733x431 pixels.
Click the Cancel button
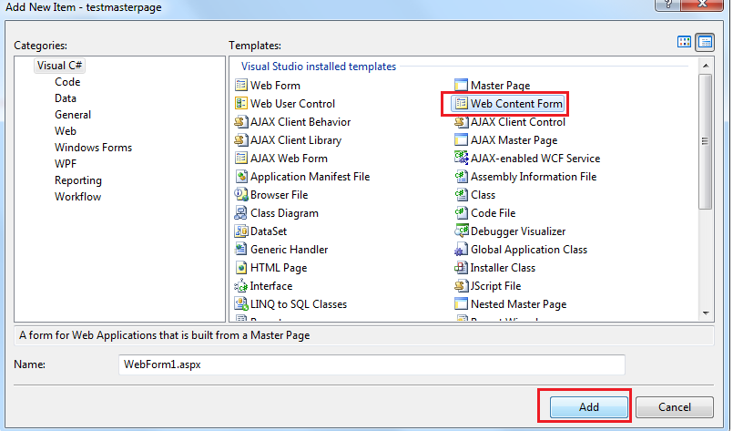(x=674, y=407)
